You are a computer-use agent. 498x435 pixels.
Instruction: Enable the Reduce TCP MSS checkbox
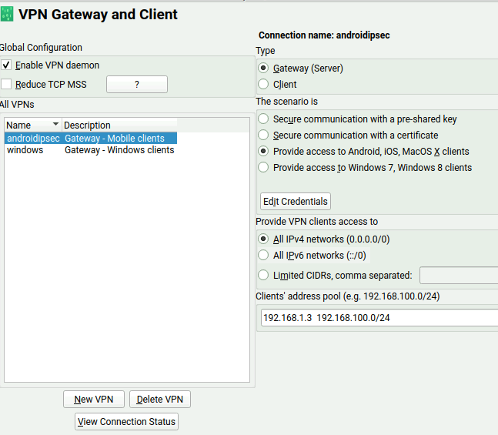(x=7, y=84)
